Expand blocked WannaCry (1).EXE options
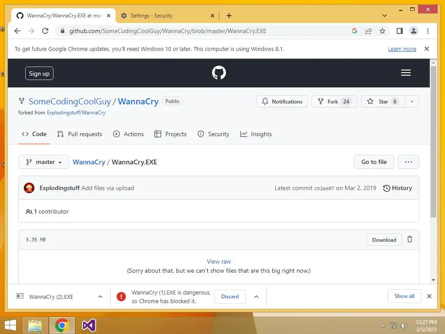The width and height of the screenshot is (445, 334). coord(256,297)
